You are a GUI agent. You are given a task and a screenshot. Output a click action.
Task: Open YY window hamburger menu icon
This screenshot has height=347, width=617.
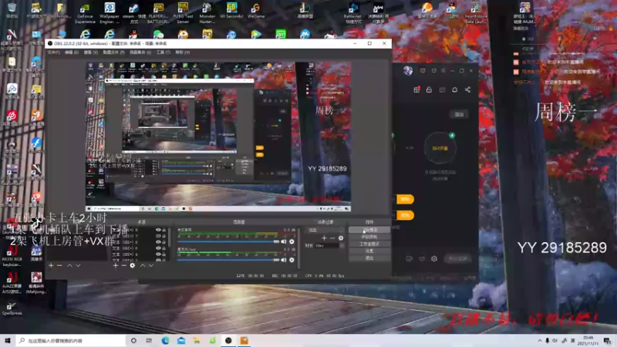[443, 71]
